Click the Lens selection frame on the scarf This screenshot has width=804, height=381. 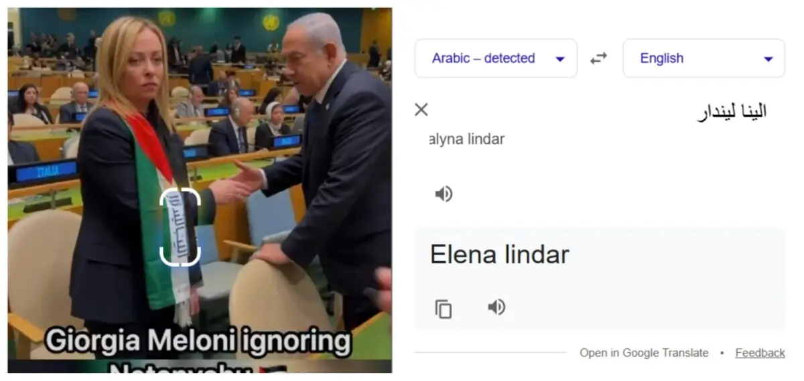coord(180,226)
